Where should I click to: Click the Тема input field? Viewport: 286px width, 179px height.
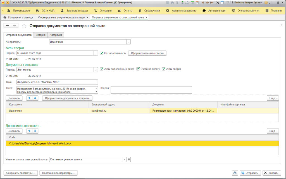click(57, 82)
